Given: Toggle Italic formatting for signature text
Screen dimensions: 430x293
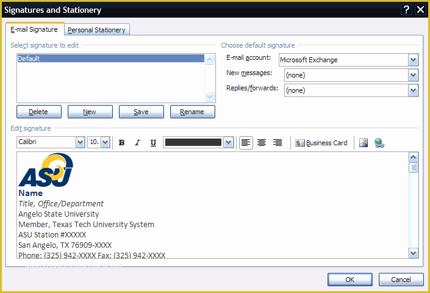Looking at the screenshot, I should (137, 143).
